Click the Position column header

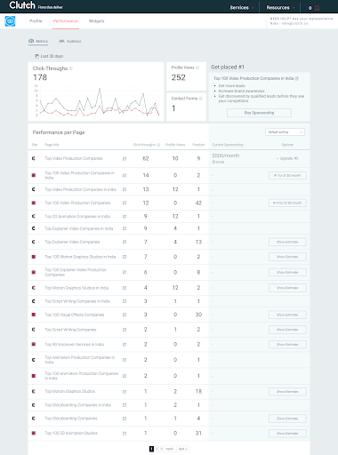point(198,145)
